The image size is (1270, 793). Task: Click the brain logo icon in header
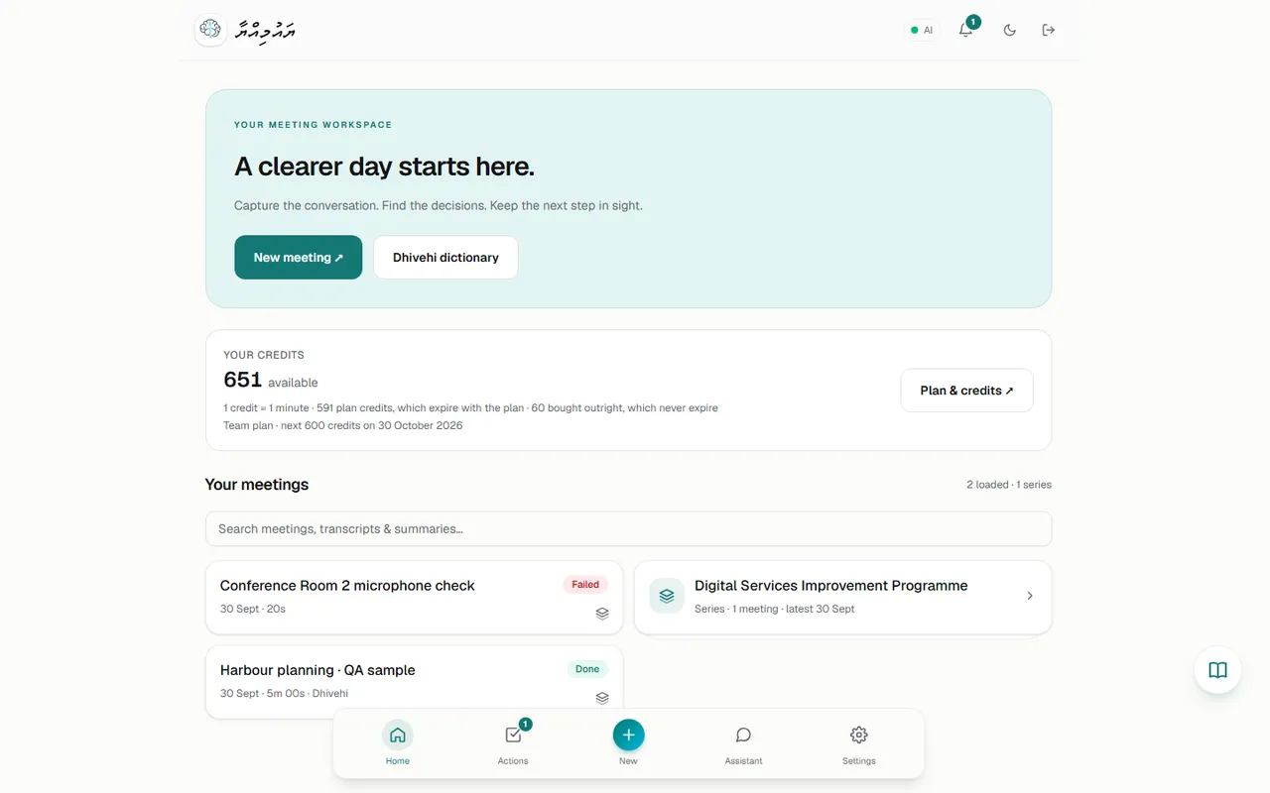click(x=210, y=30)
